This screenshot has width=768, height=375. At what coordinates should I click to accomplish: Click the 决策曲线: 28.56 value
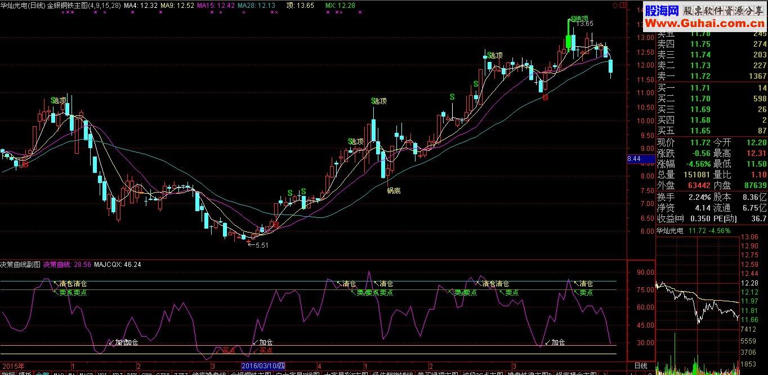pos(67,264)
